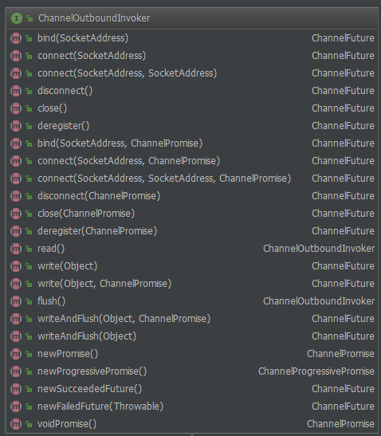Image resolution: width=381 pixels, height=436 pixels.
Task: Click method icon for newFailedFuture(Throwable)
Action: pos(16,407)
